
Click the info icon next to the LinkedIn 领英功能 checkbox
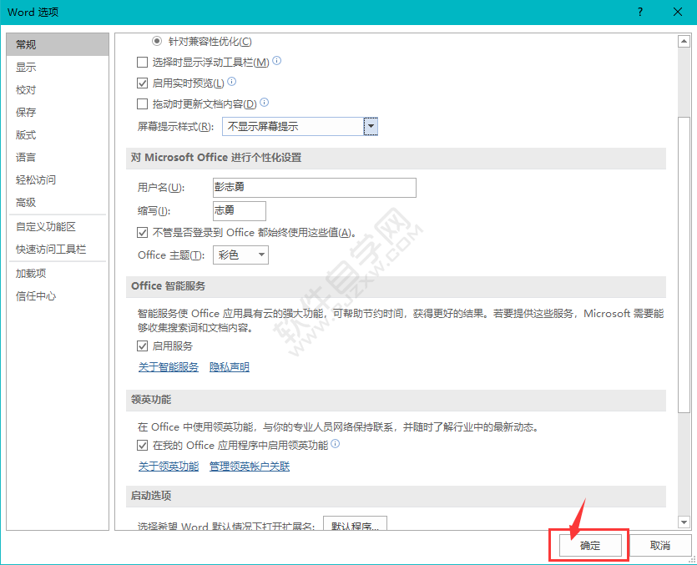click(336, 444)
